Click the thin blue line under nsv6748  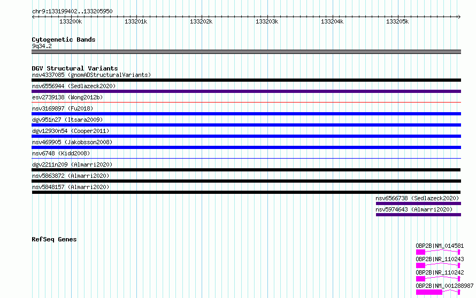[x=246, y=158]
